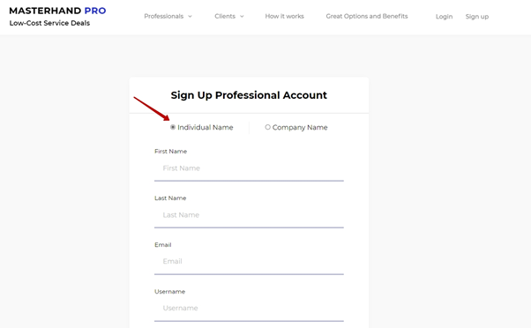
Task: Open the Clients menu
Action: [x=225, y=16]
